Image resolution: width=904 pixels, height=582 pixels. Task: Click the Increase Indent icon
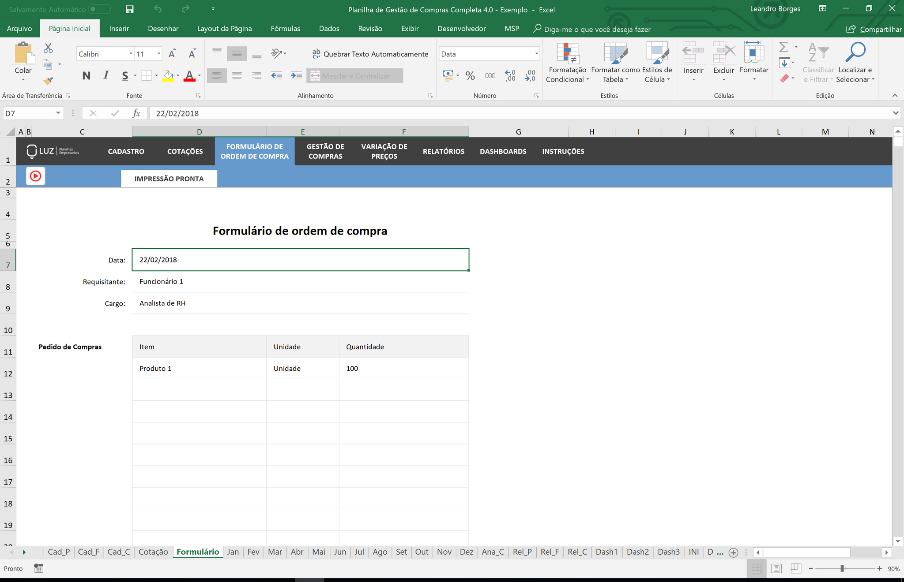tap(296, 76)
